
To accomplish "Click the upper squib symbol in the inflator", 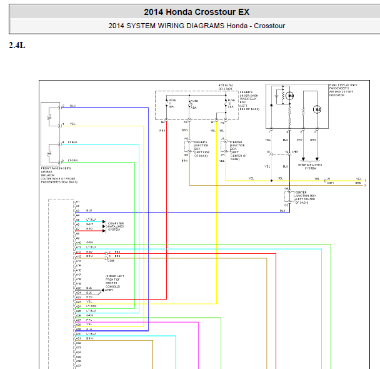I will click(49, 117).
